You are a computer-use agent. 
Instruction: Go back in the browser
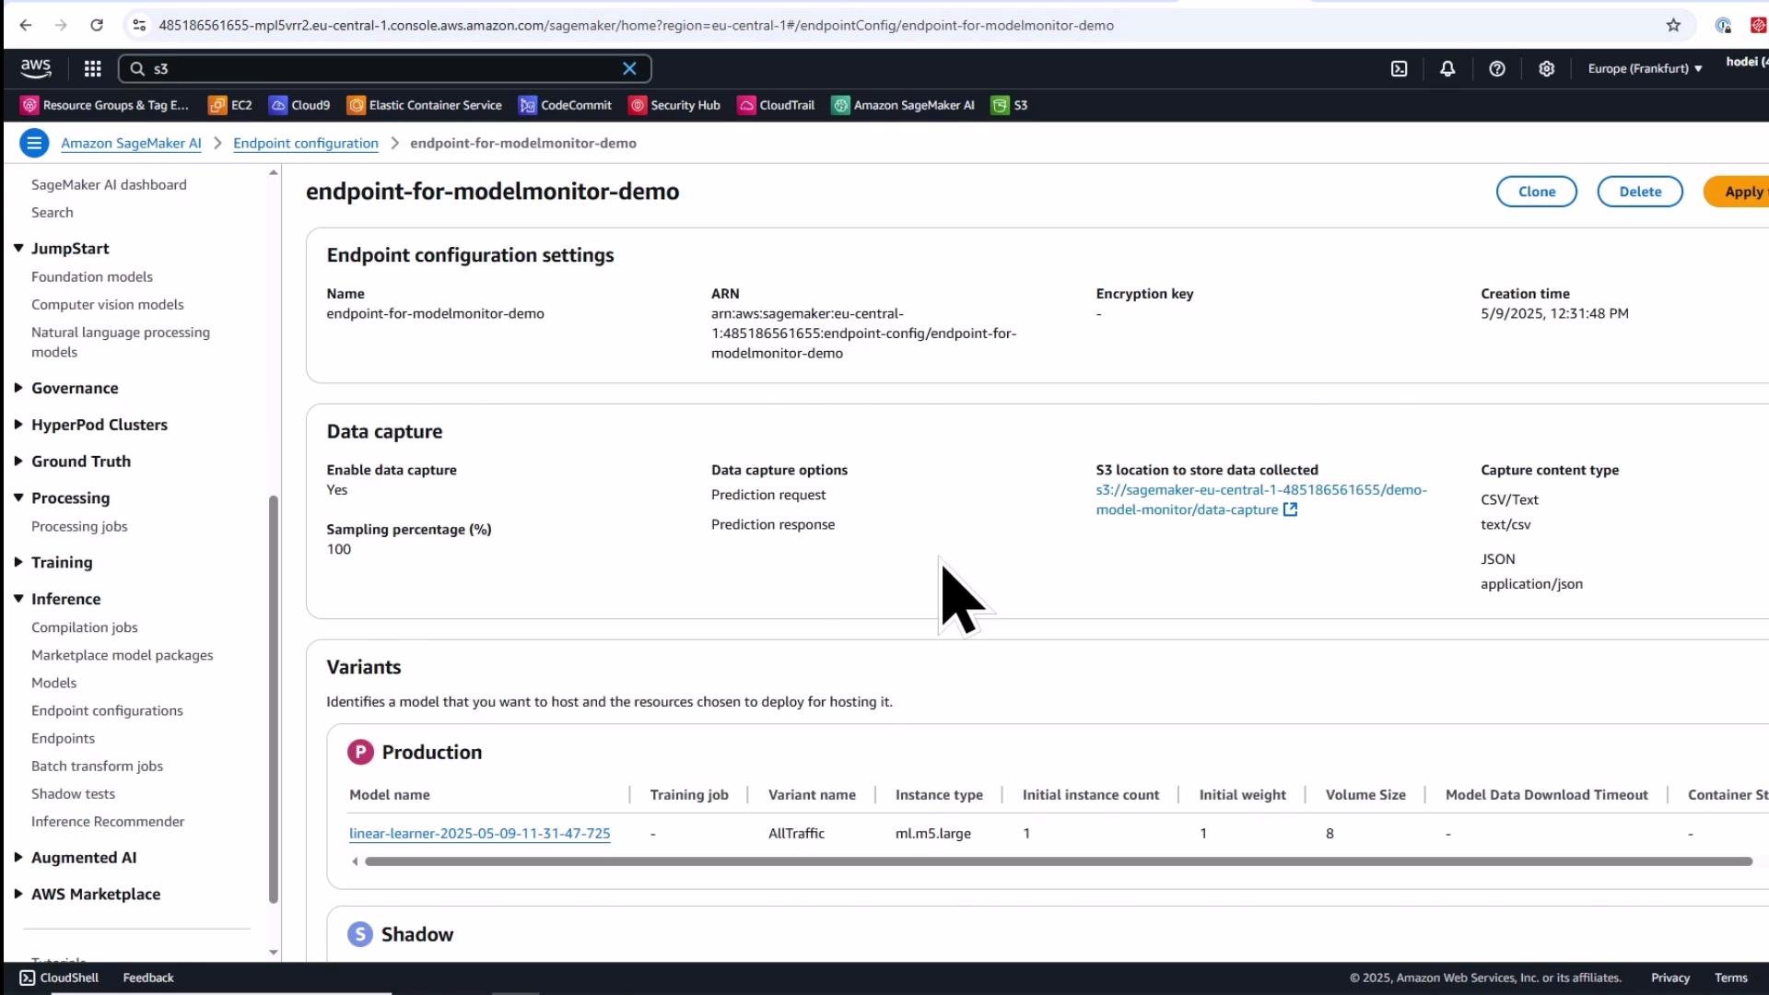pyautogui.click(x=25, y=25)
